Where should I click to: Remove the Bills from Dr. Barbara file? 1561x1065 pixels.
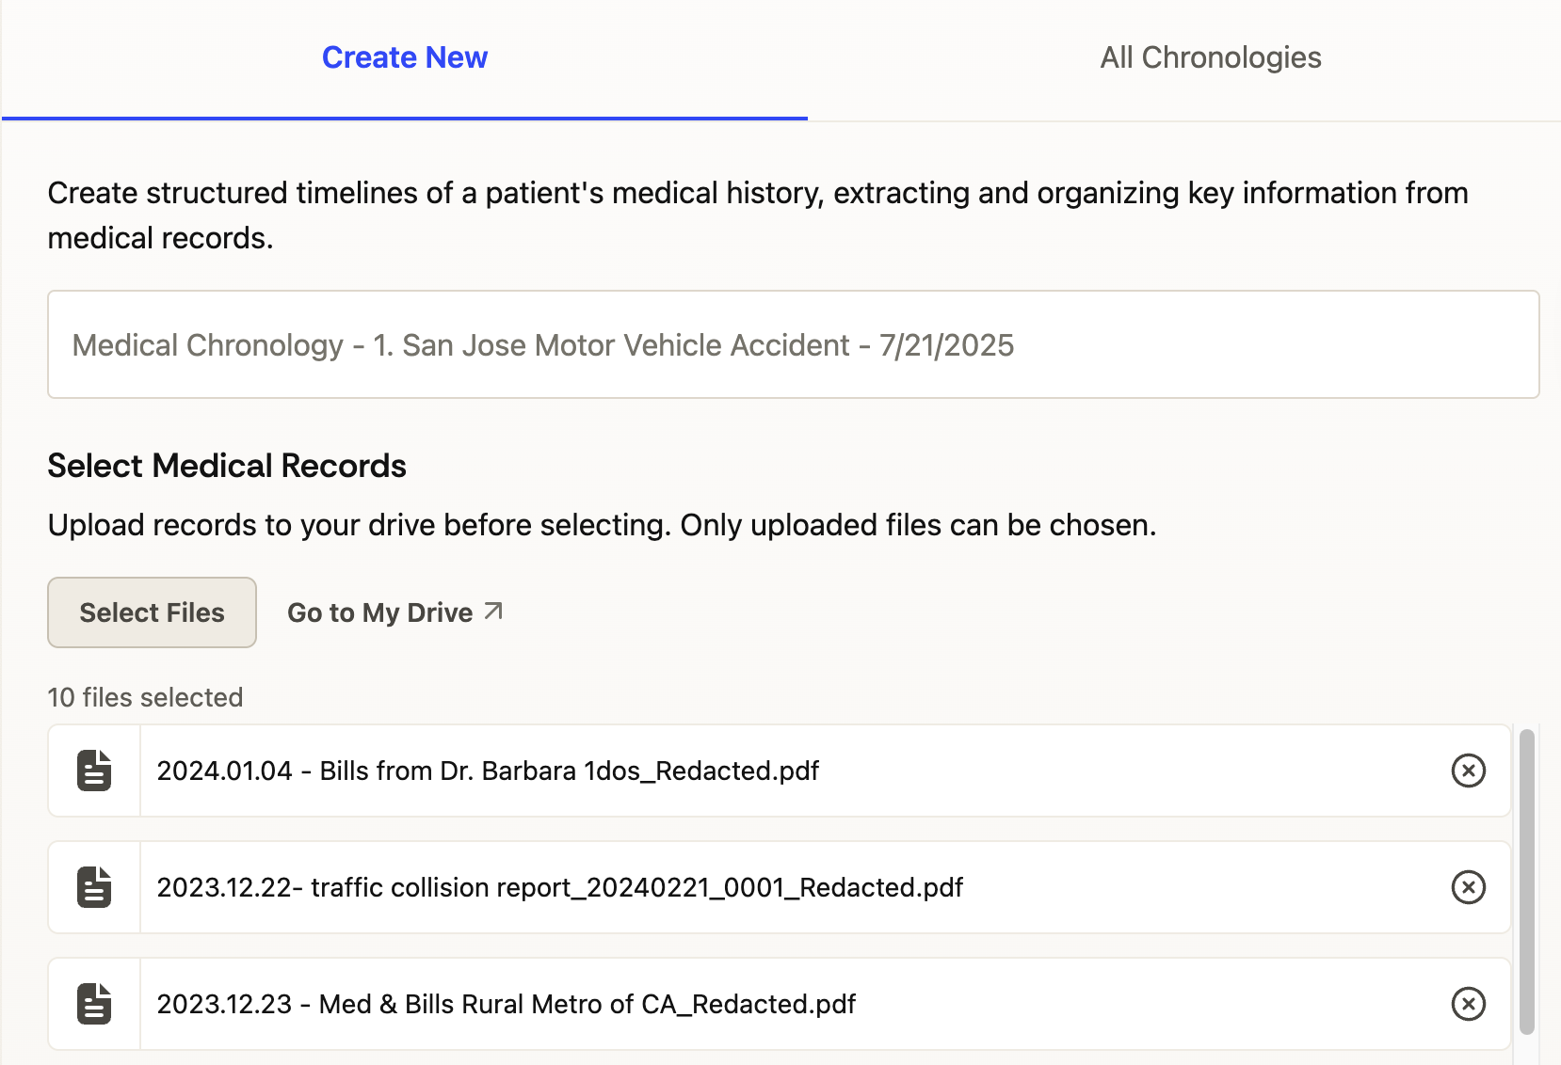pos(1468,771)
